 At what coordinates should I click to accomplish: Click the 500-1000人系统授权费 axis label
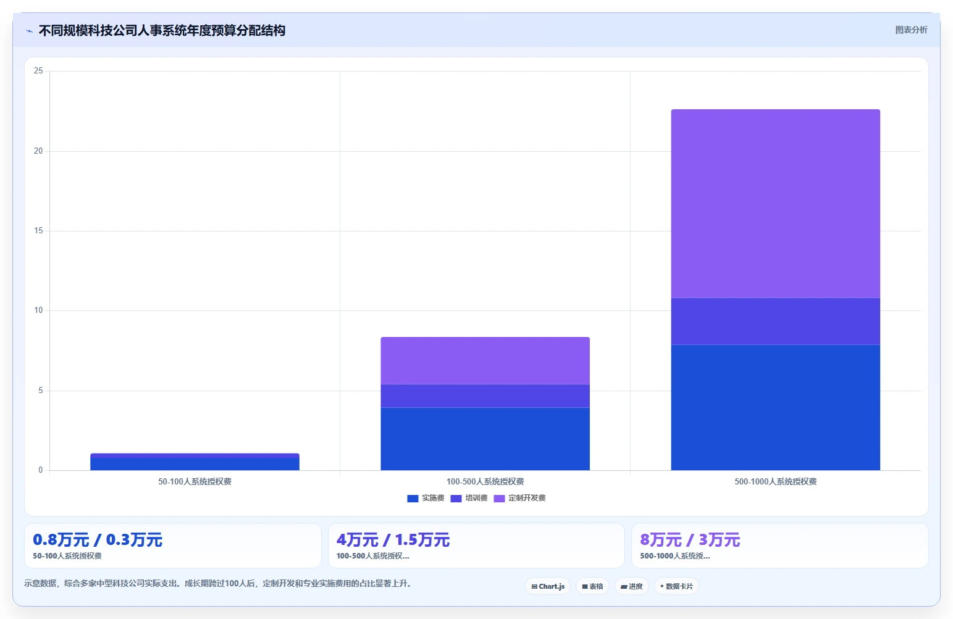[775, 481]
